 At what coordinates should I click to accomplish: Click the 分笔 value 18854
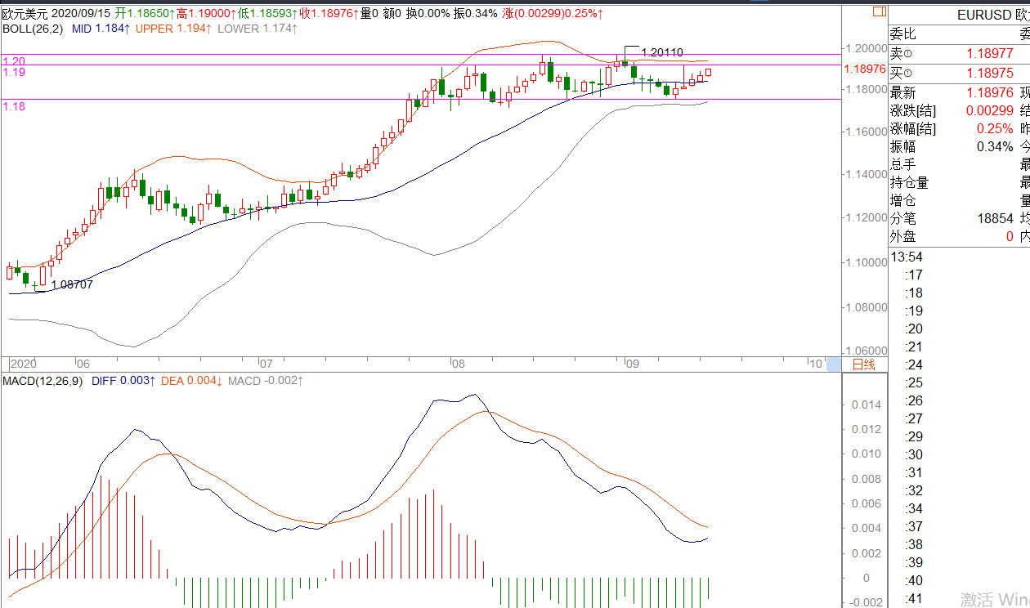pyautogui.click(x=996, y=219)
